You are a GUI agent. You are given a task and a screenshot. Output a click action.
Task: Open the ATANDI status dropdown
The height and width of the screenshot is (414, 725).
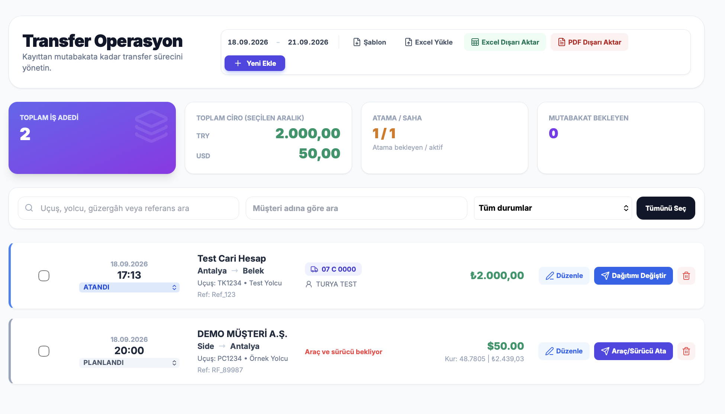pos(129,287)
